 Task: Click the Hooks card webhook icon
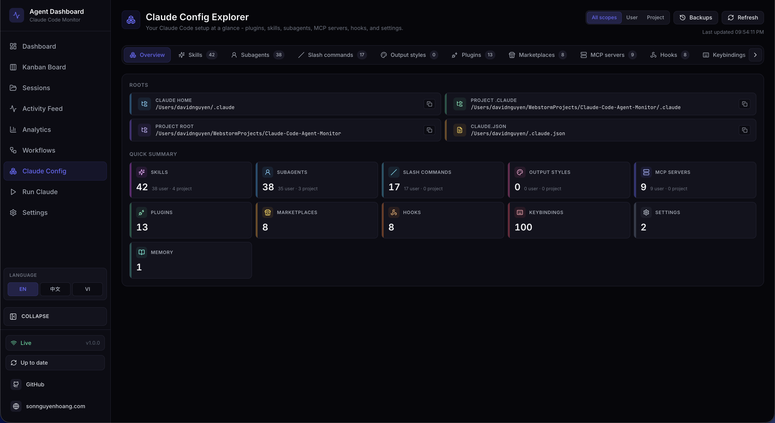394,213
